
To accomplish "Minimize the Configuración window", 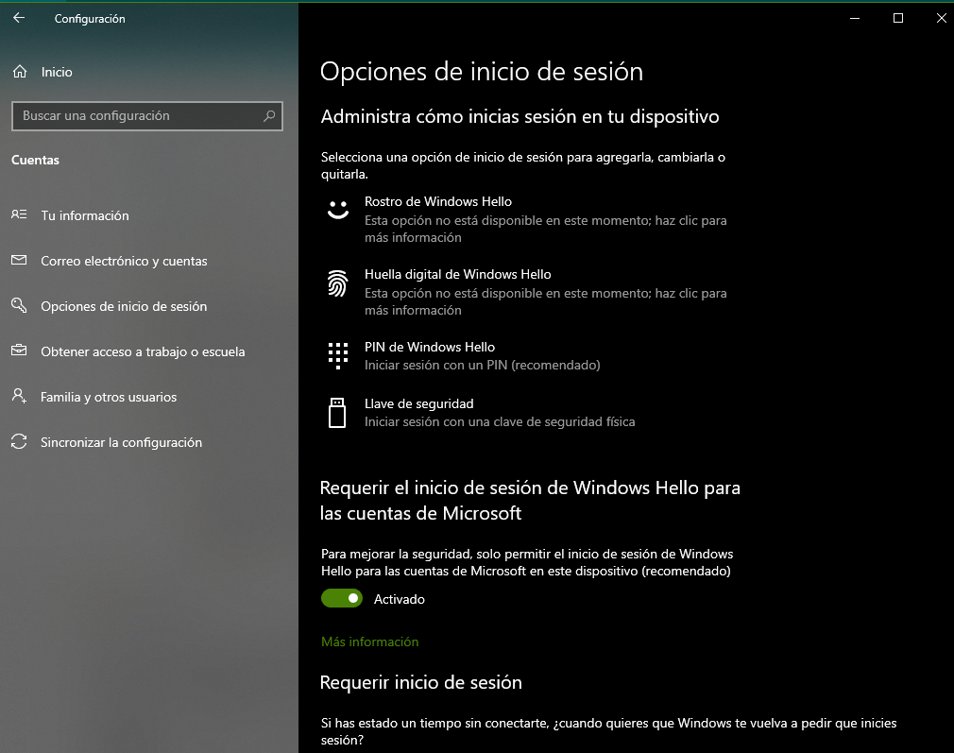I will click(x=855, y=18).
